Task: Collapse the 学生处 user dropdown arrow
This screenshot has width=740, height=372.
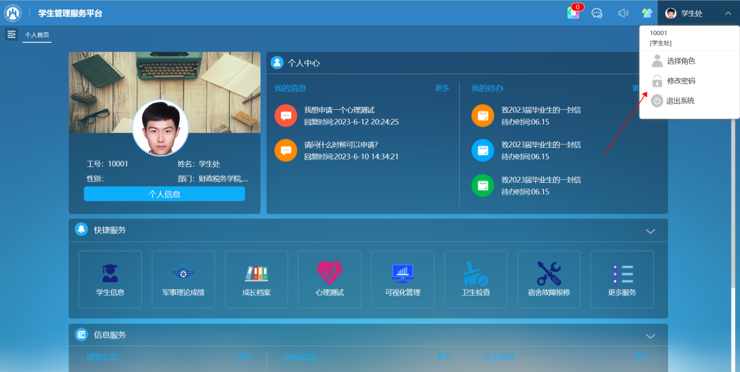Action: pyautogui.click(x=728, y=13)
